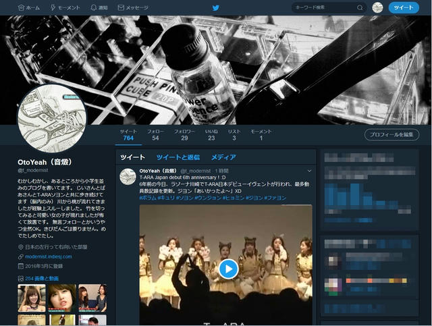Open the モーメント 1 count
The image size is (432, 326).
point(261,135)
